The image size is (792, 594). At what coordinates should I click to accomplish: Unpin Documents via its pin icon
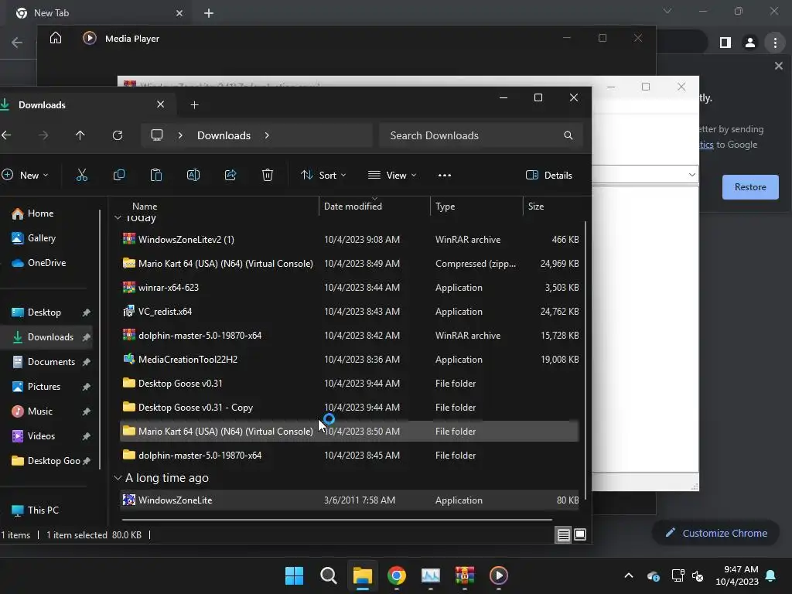87,362
